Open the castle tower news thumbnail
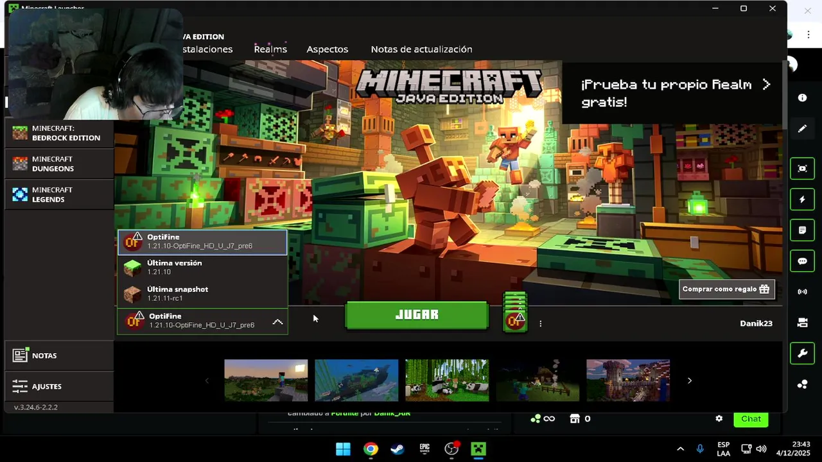The image size is (822, 462). 628,381
